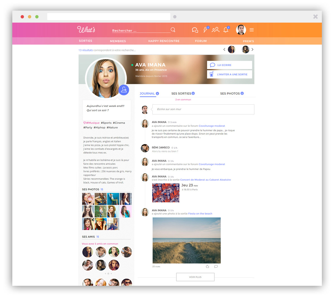The width and height of the screenshot is (335, 297).
Task: Click the #Musique hashtag
Action: (x=93, y=123)
